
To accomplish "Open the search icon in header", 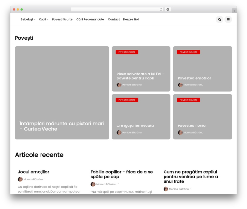I will tap(219, 19).
